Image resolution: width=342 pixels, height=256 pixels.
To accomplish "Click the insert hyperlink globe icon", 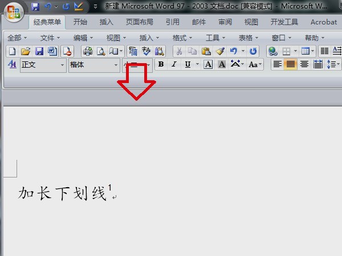I will click(x=272, y=51).
